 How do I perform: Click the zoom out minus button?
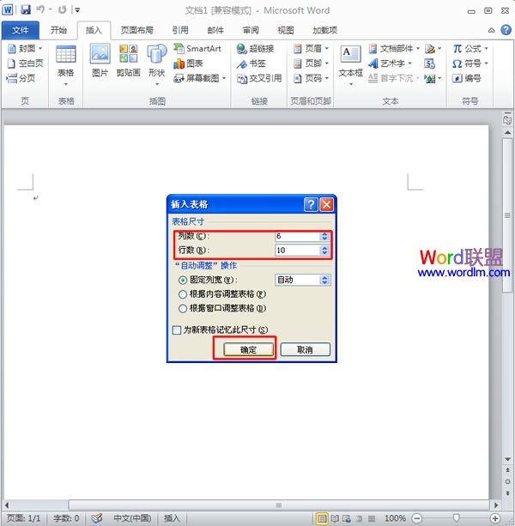[x=416, y=518]
